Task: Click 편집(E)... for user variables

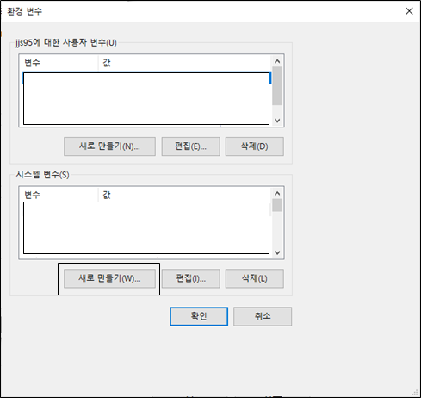Action: (191, 146)
